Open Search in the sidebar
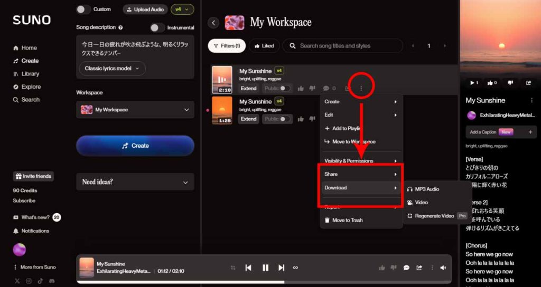541x287 pixels. (x=26, y=100)
